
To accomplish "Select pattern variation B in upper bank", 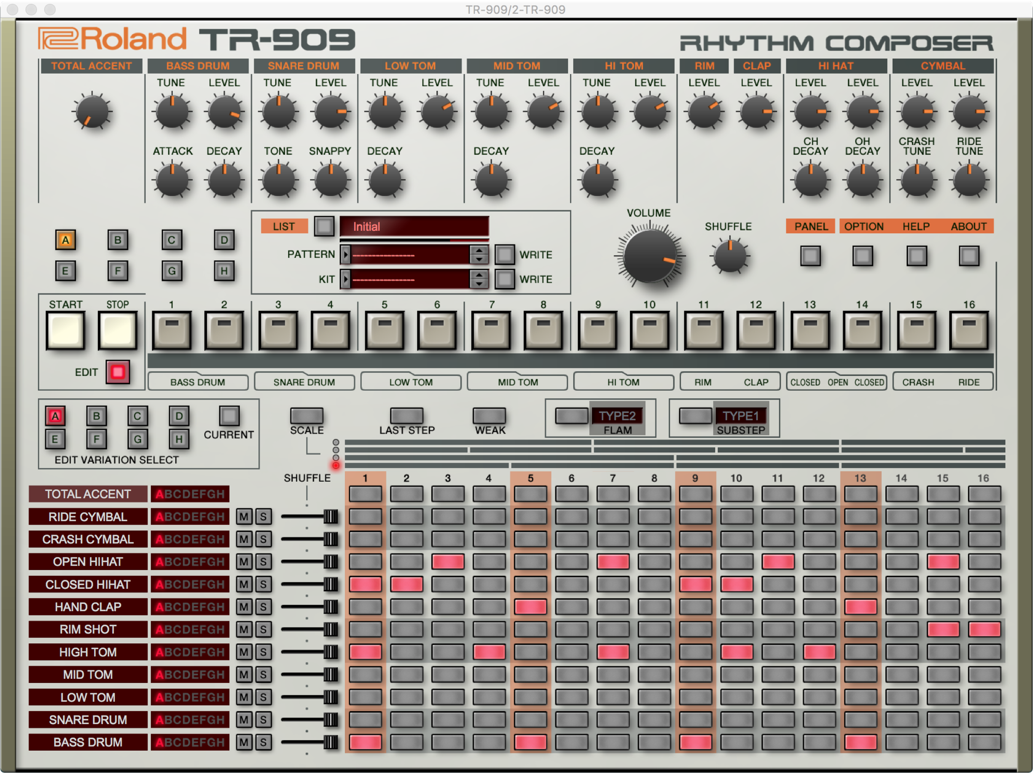I will click(x=118, y=240).
